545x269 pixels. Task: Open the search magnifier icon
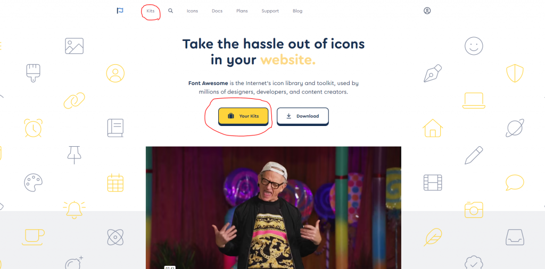[171, 11]
